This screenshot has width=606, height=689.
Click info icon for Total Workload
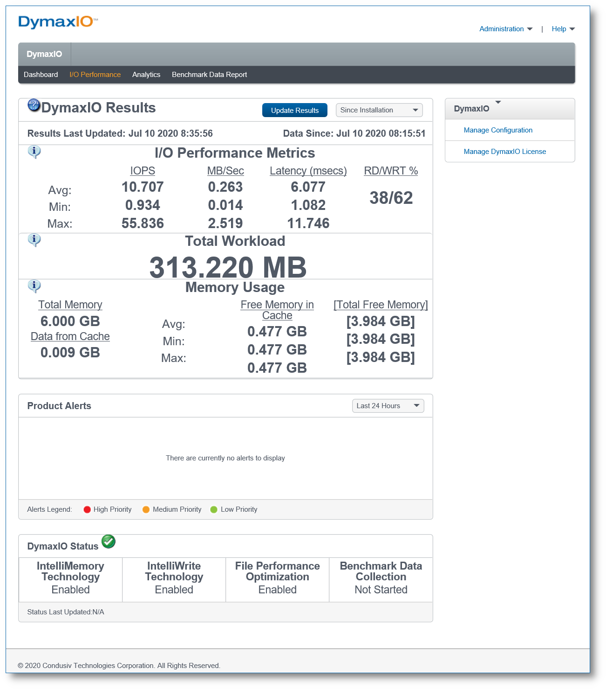(x=34, y=240)
